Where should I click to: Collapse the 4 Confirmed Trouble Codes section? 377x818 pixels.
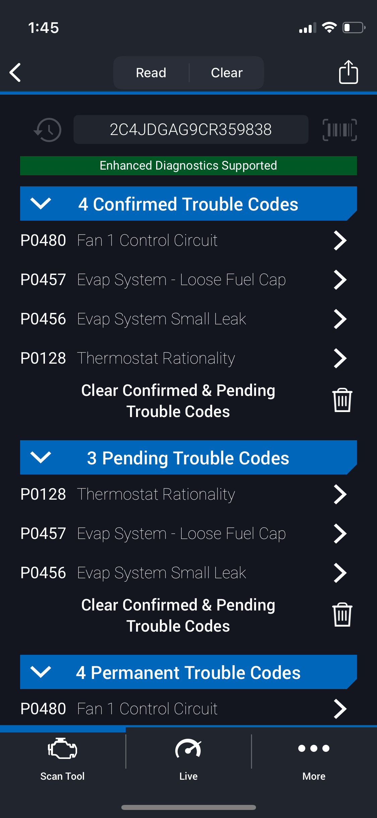(41, 203)
